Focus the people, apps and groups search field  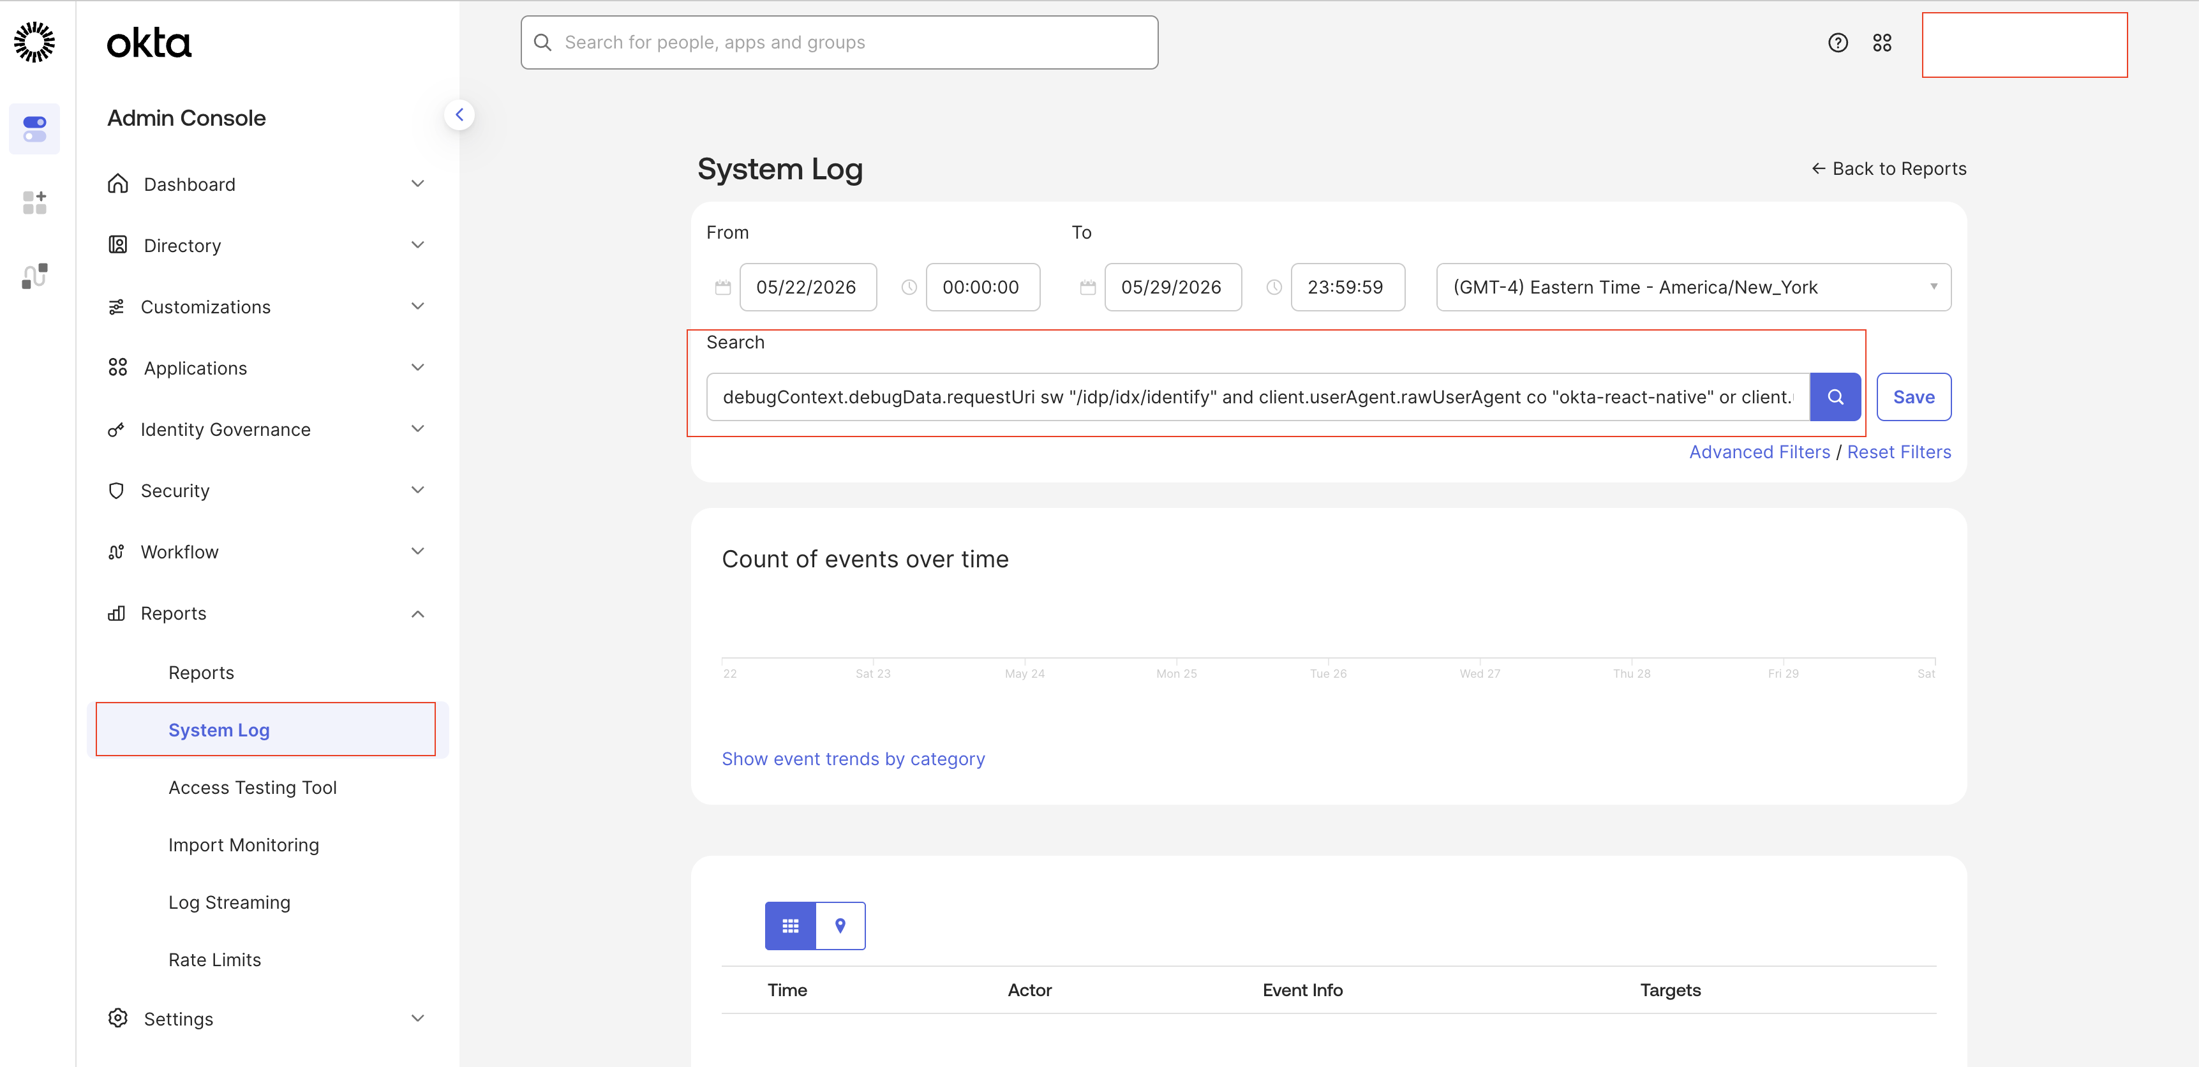[x=839, y=43]
